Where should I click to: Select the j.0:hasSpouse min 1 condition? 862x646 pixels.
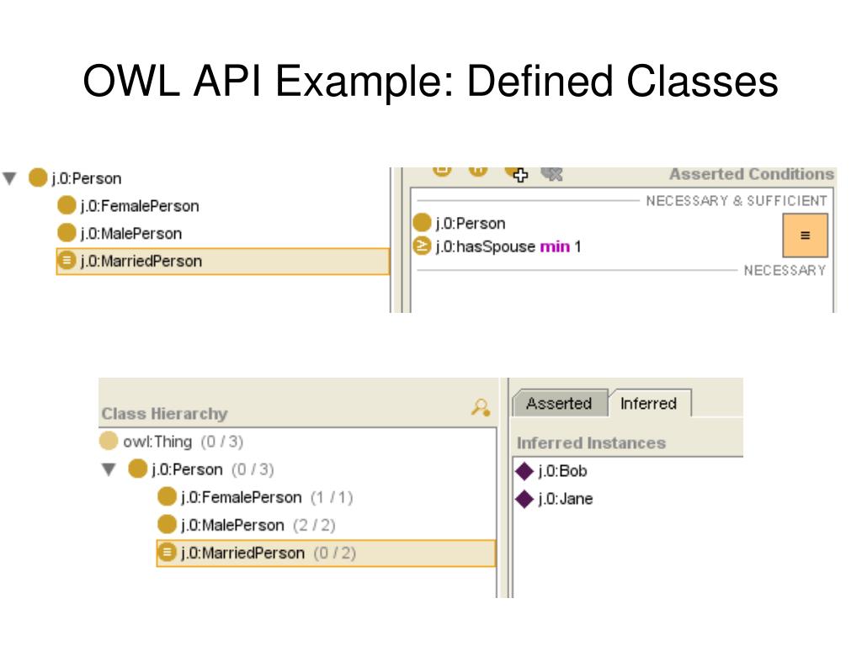[497, 246]
